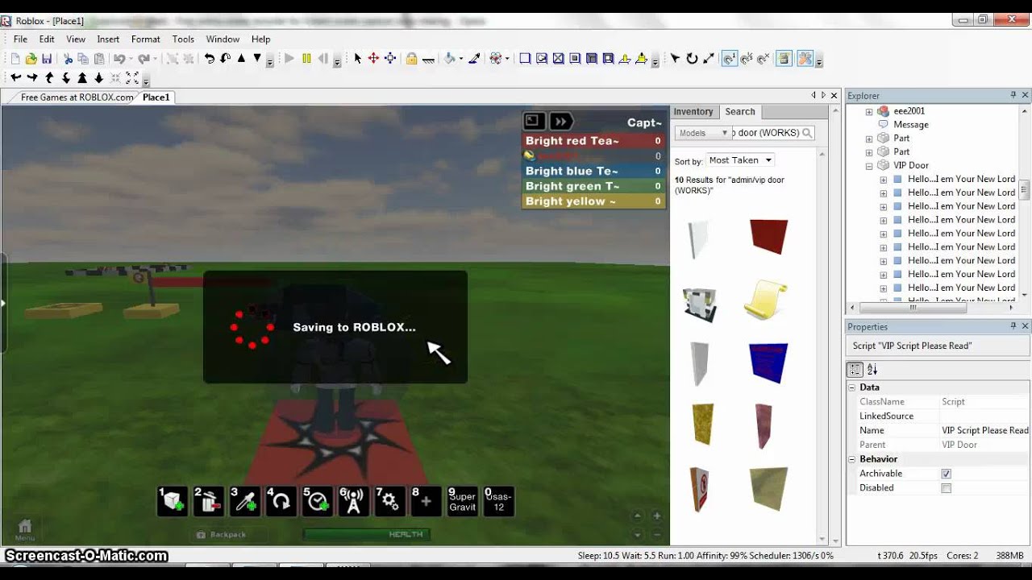This screenshot has width=1032, height=580.
Task: Click the in-game Menu home button
Action: [25, 529]
